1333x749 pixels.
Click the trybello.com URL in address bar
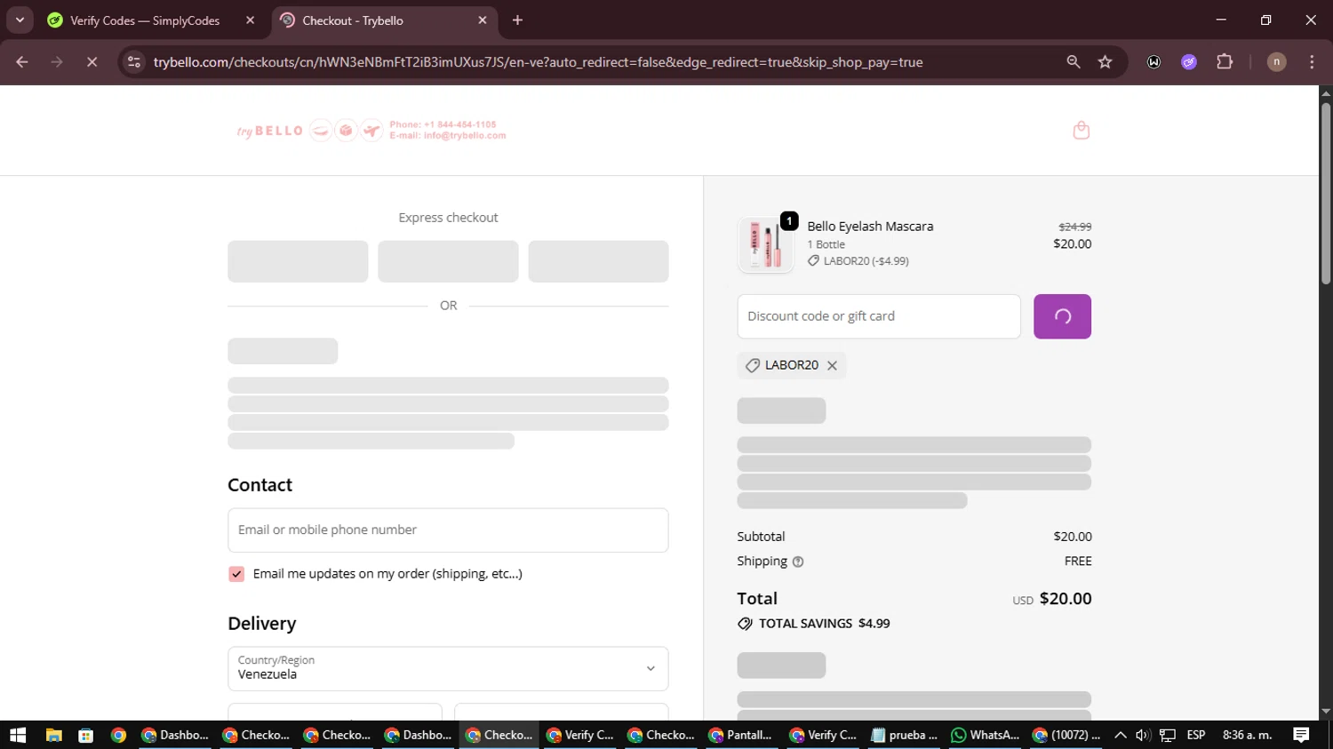pos(538,62)
